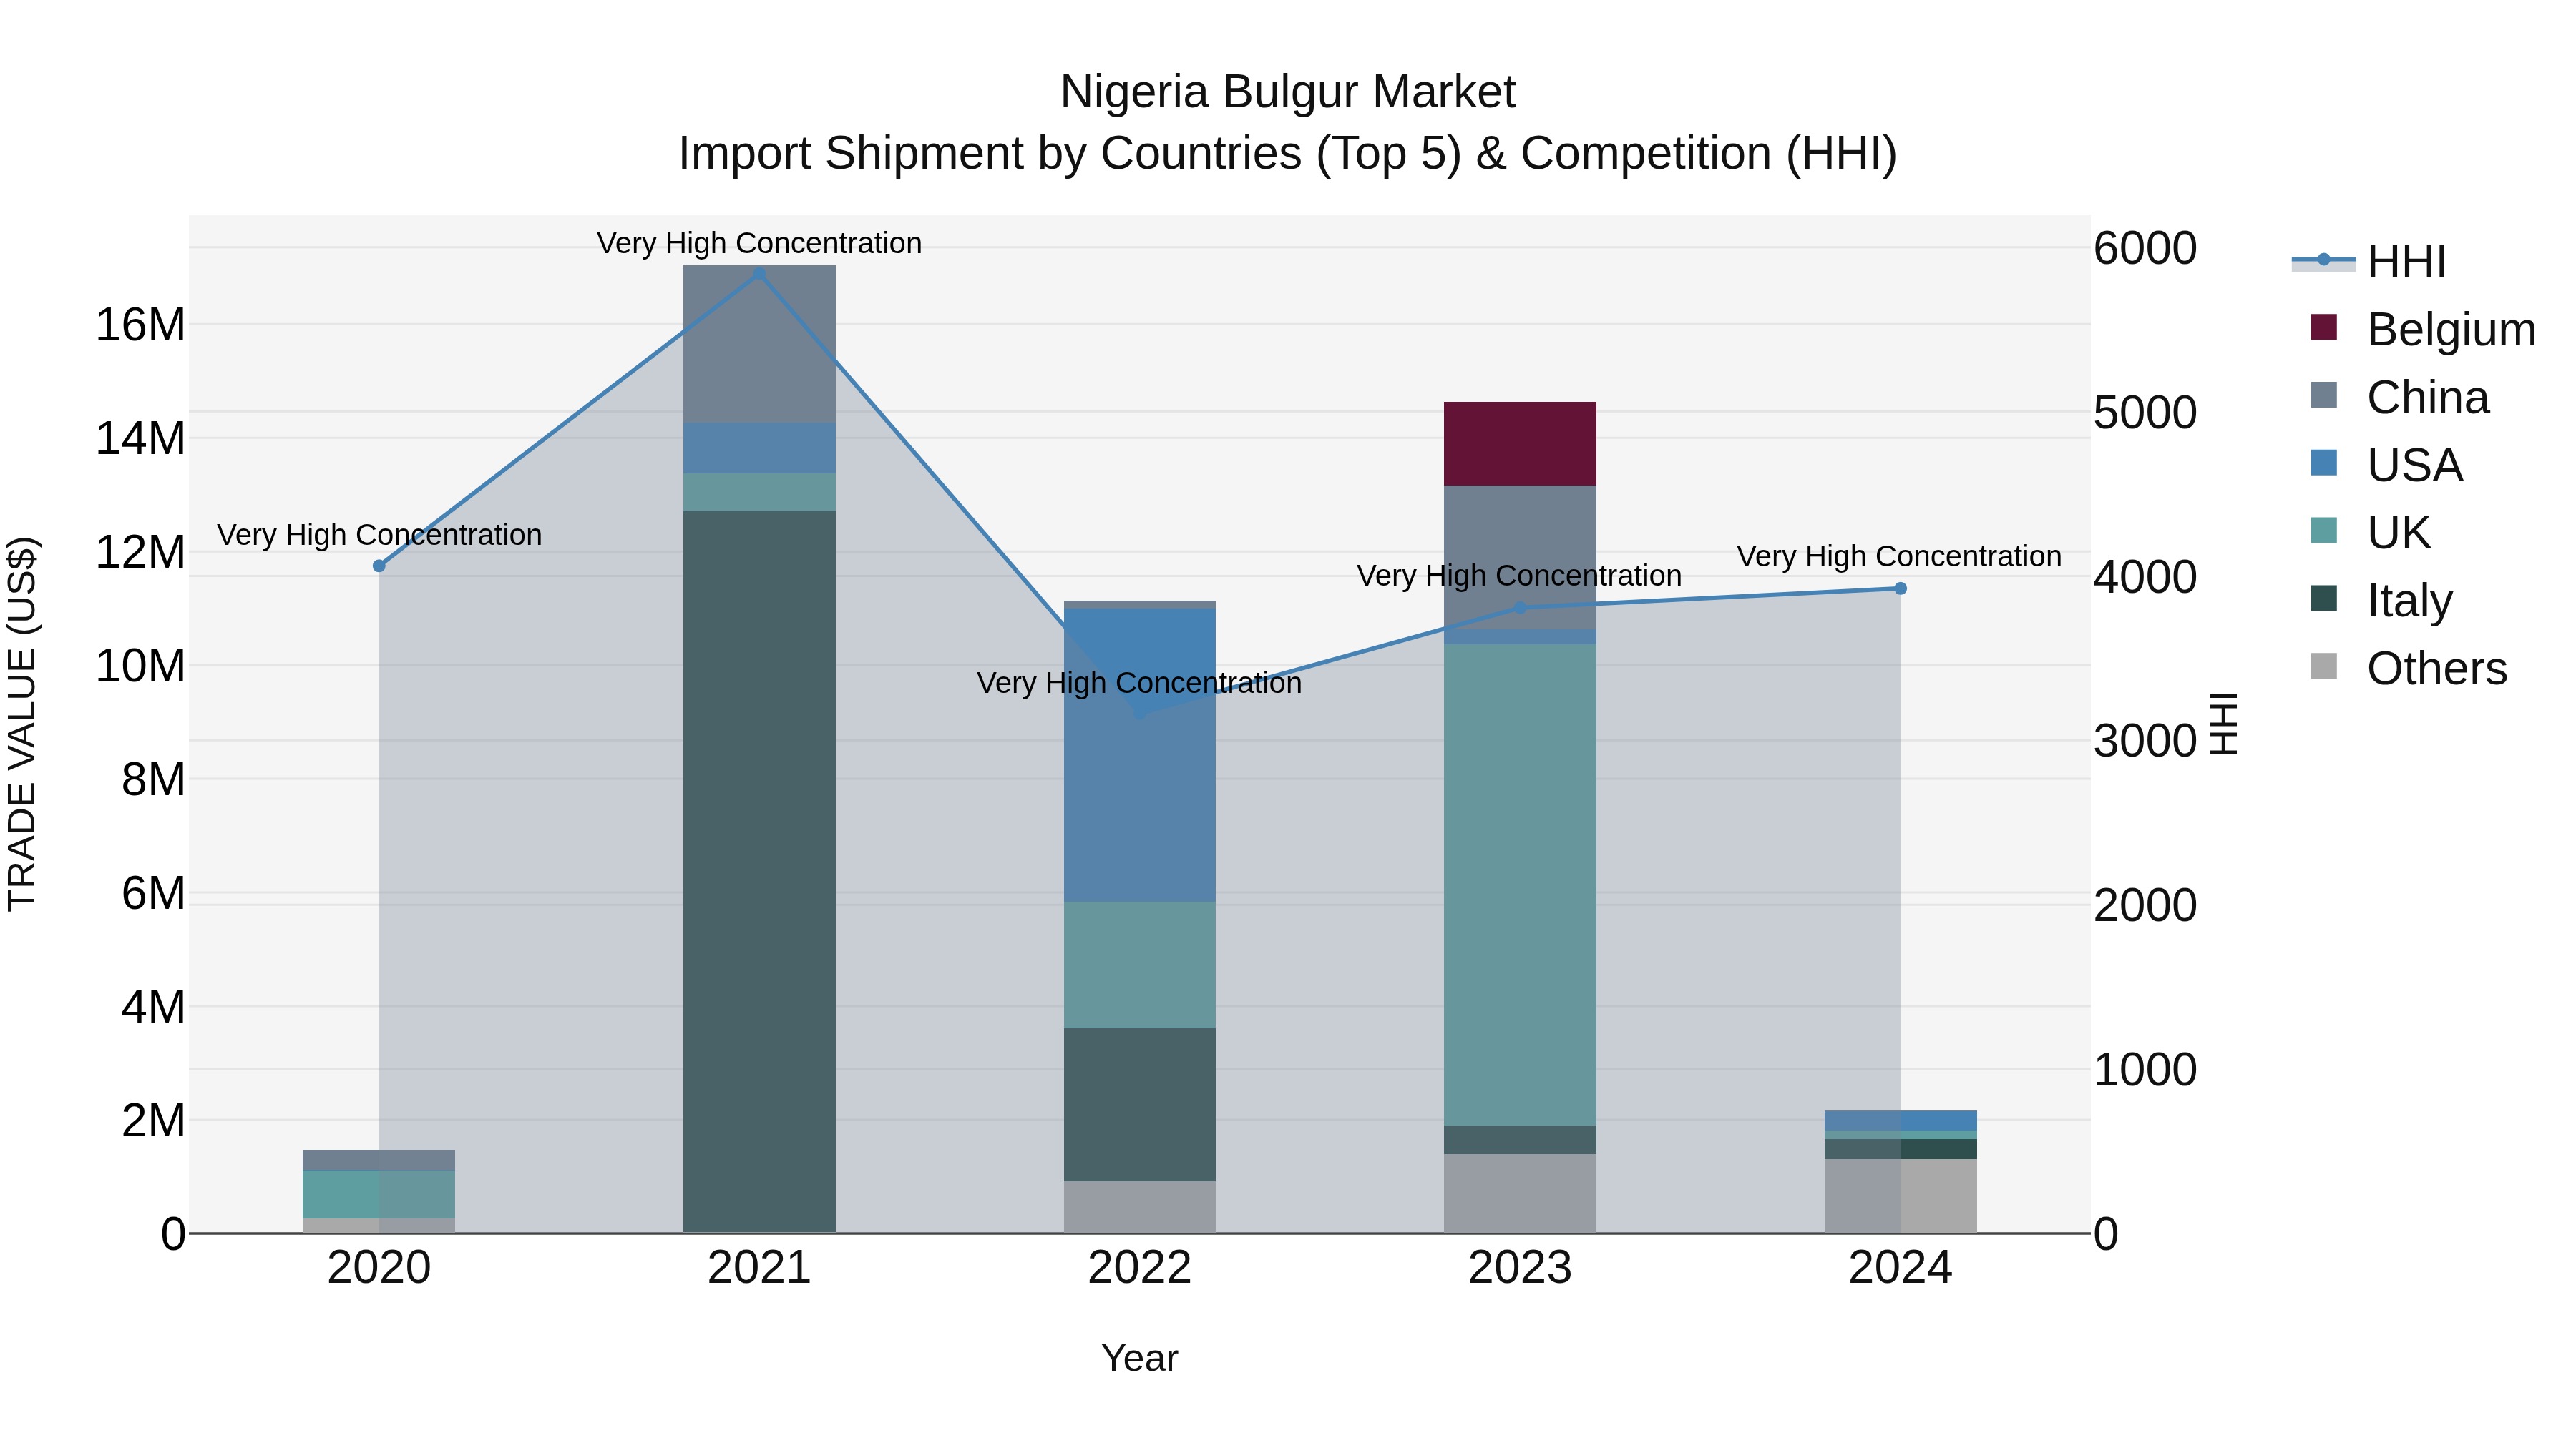Click the 6000 right axis tick label

2145,248
